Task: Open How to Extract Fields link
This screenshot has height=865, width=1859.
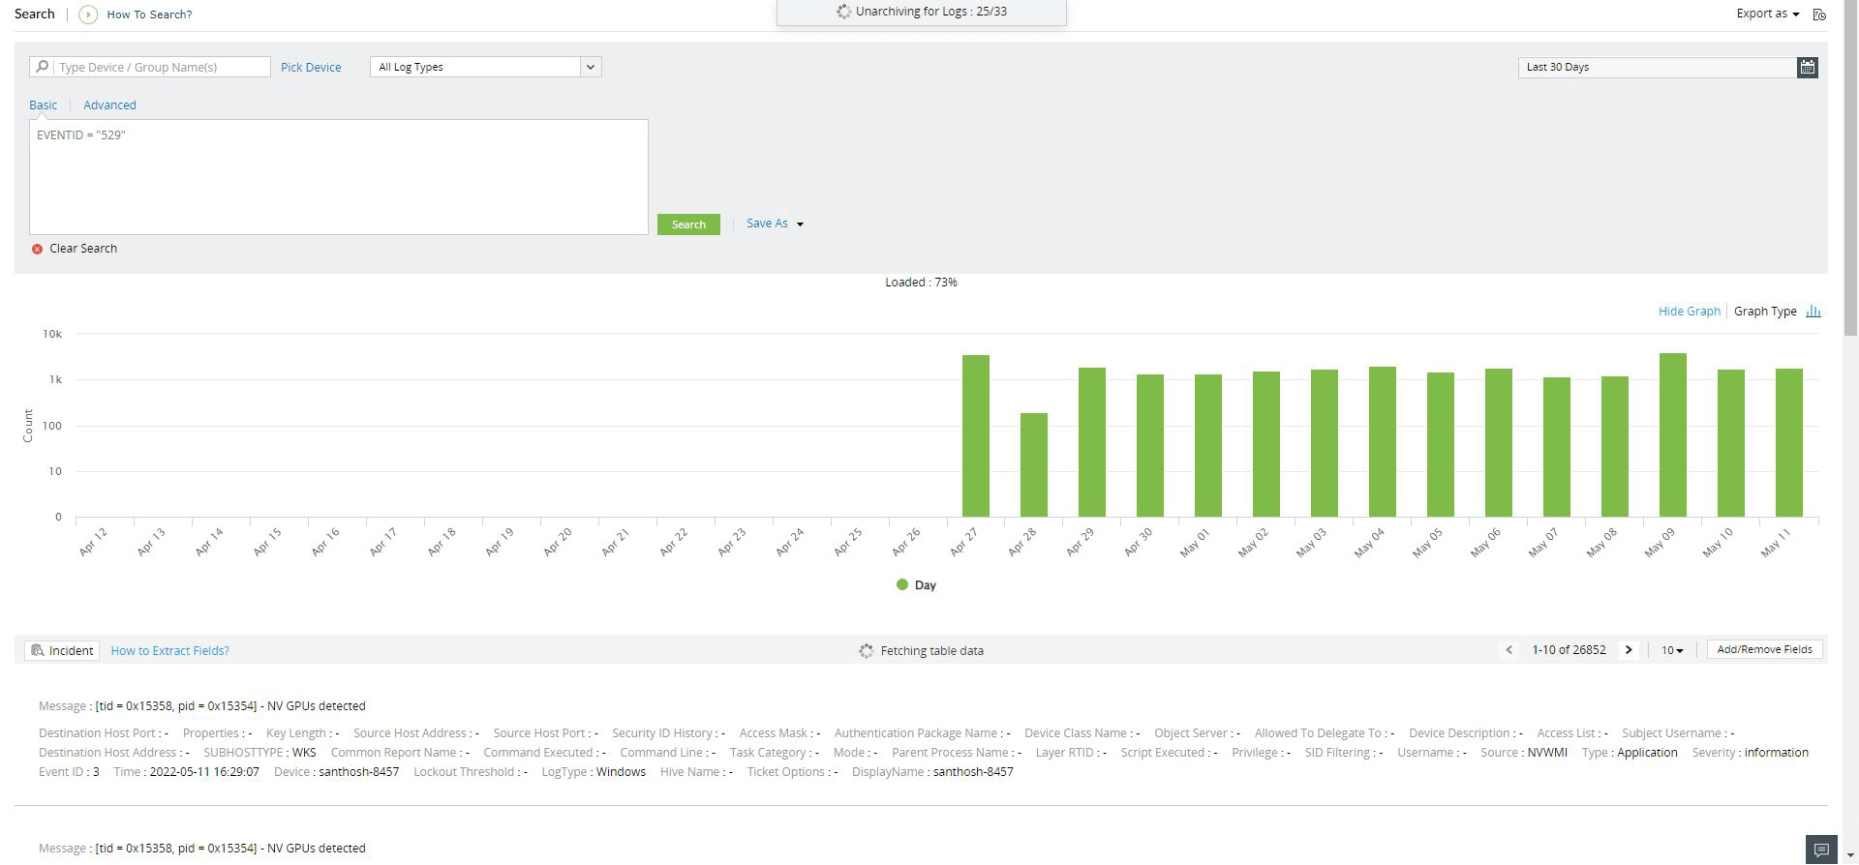Action: [x=169, y=650]
